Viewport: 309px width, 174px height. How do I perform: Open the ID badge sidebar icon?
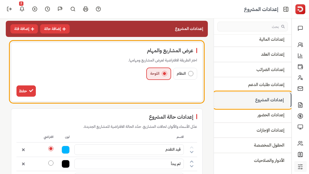[x=300, y=154]
